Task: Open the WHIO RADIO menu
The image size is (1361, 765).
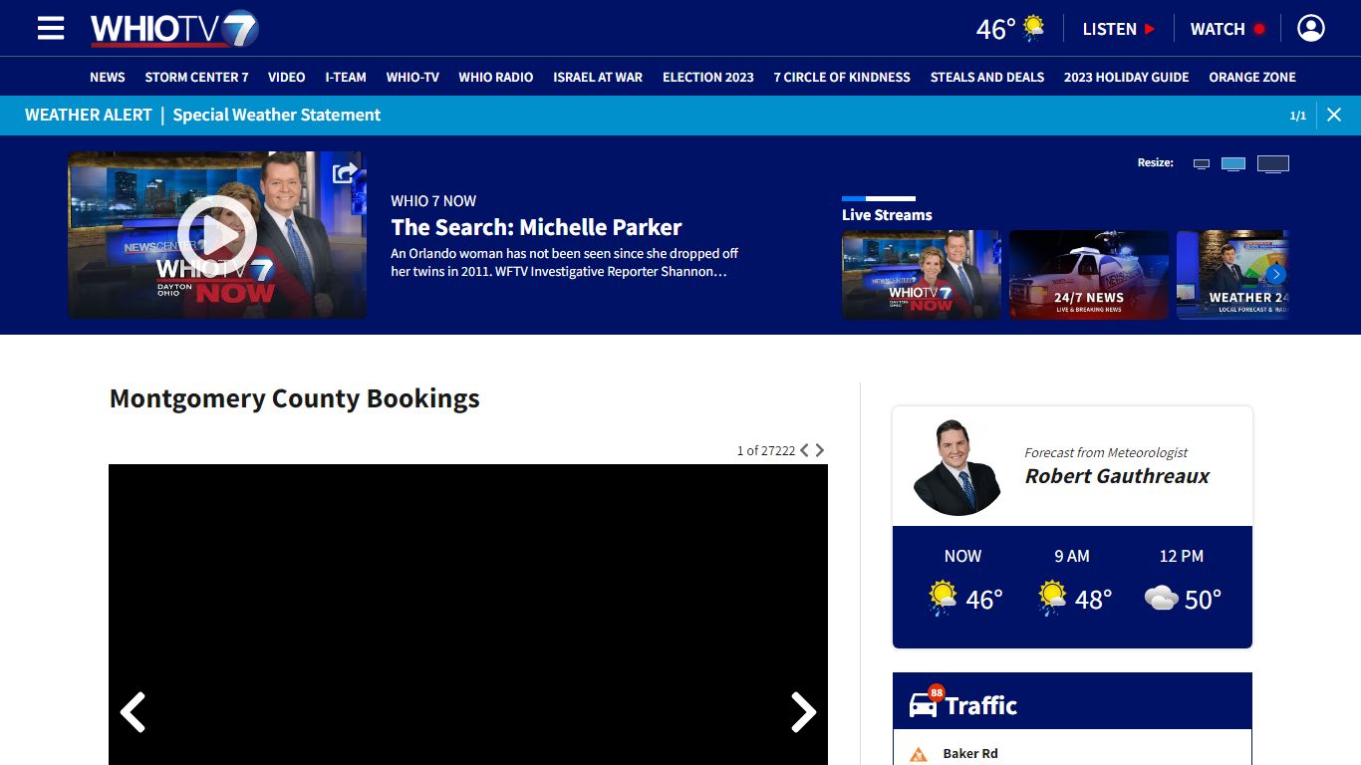Action: pyautogui.click(x=496, y=77)
